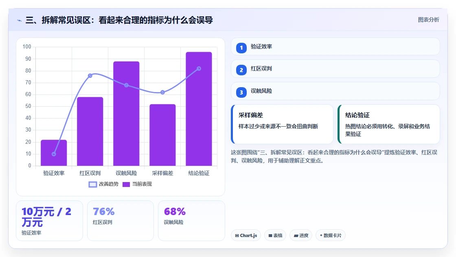Click the lightning icon beside the slide title
The height and width of the screenshot is (257, 456).
coord(19,20)
